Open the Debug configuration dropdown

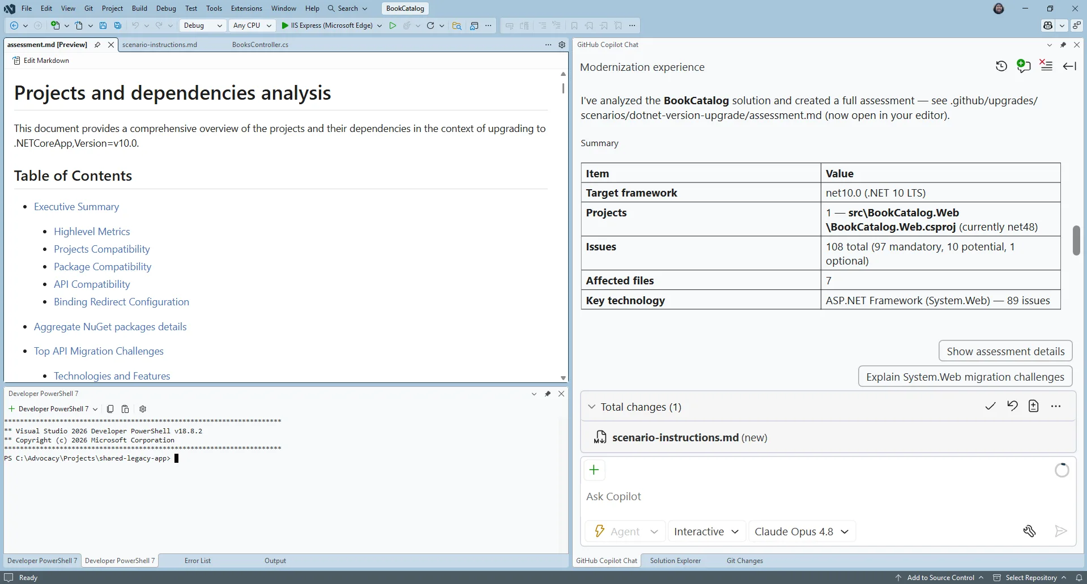(203, 25)
